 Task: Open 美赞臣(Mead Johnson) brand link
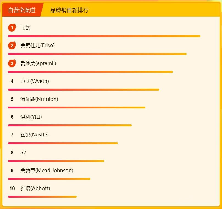(x=47, y=171)
